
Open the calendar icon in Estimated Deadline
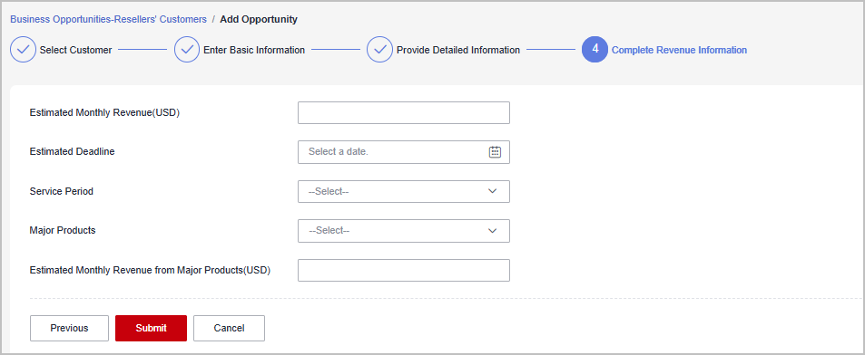point(495,152)
